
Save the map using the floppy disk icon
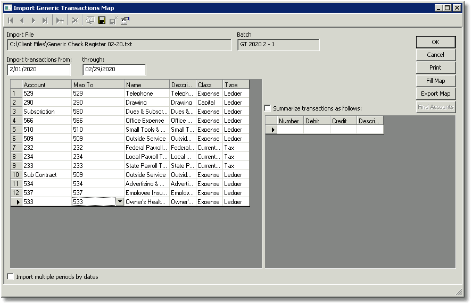tap(102, 21)
